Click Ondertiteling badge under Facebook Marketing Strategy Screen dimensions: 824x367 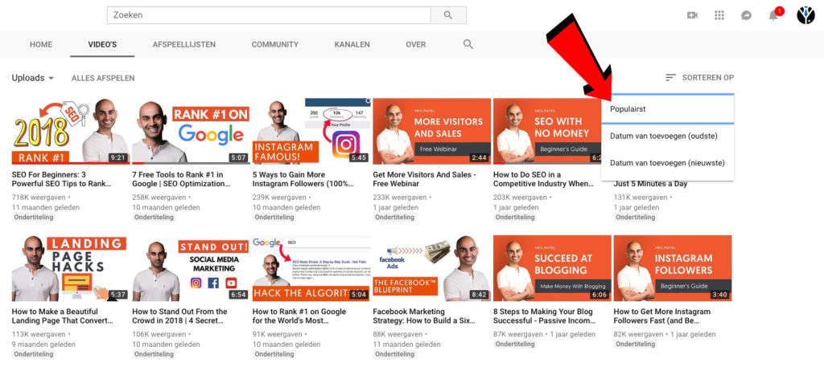point(394,354)
